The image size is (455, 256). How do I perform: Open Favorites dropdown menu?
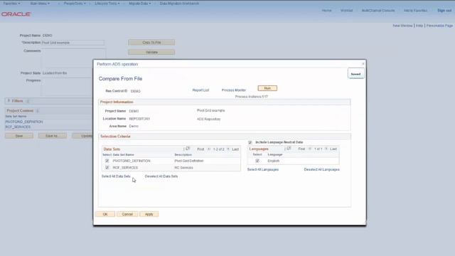(x=11, y=4)
